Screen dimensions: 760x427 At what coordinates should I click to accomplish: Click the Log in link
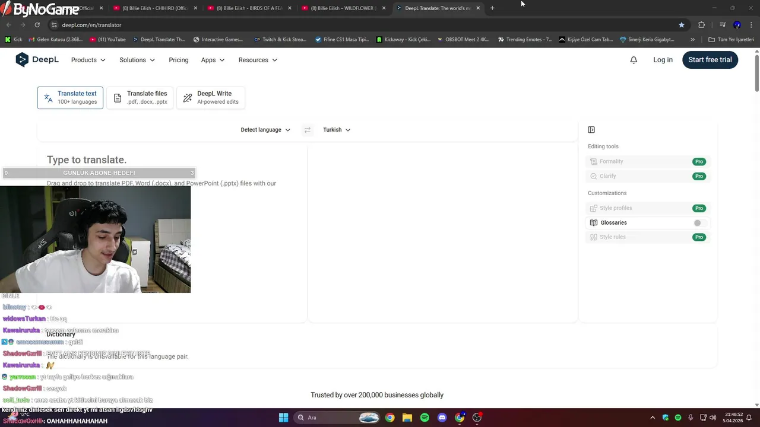(663, 60)
